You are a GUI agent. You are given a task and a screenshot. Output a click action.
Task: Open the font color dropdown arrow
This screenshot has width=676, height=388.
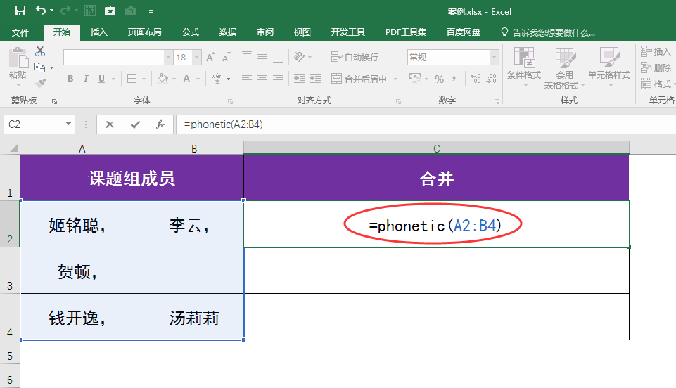(198, 79)
